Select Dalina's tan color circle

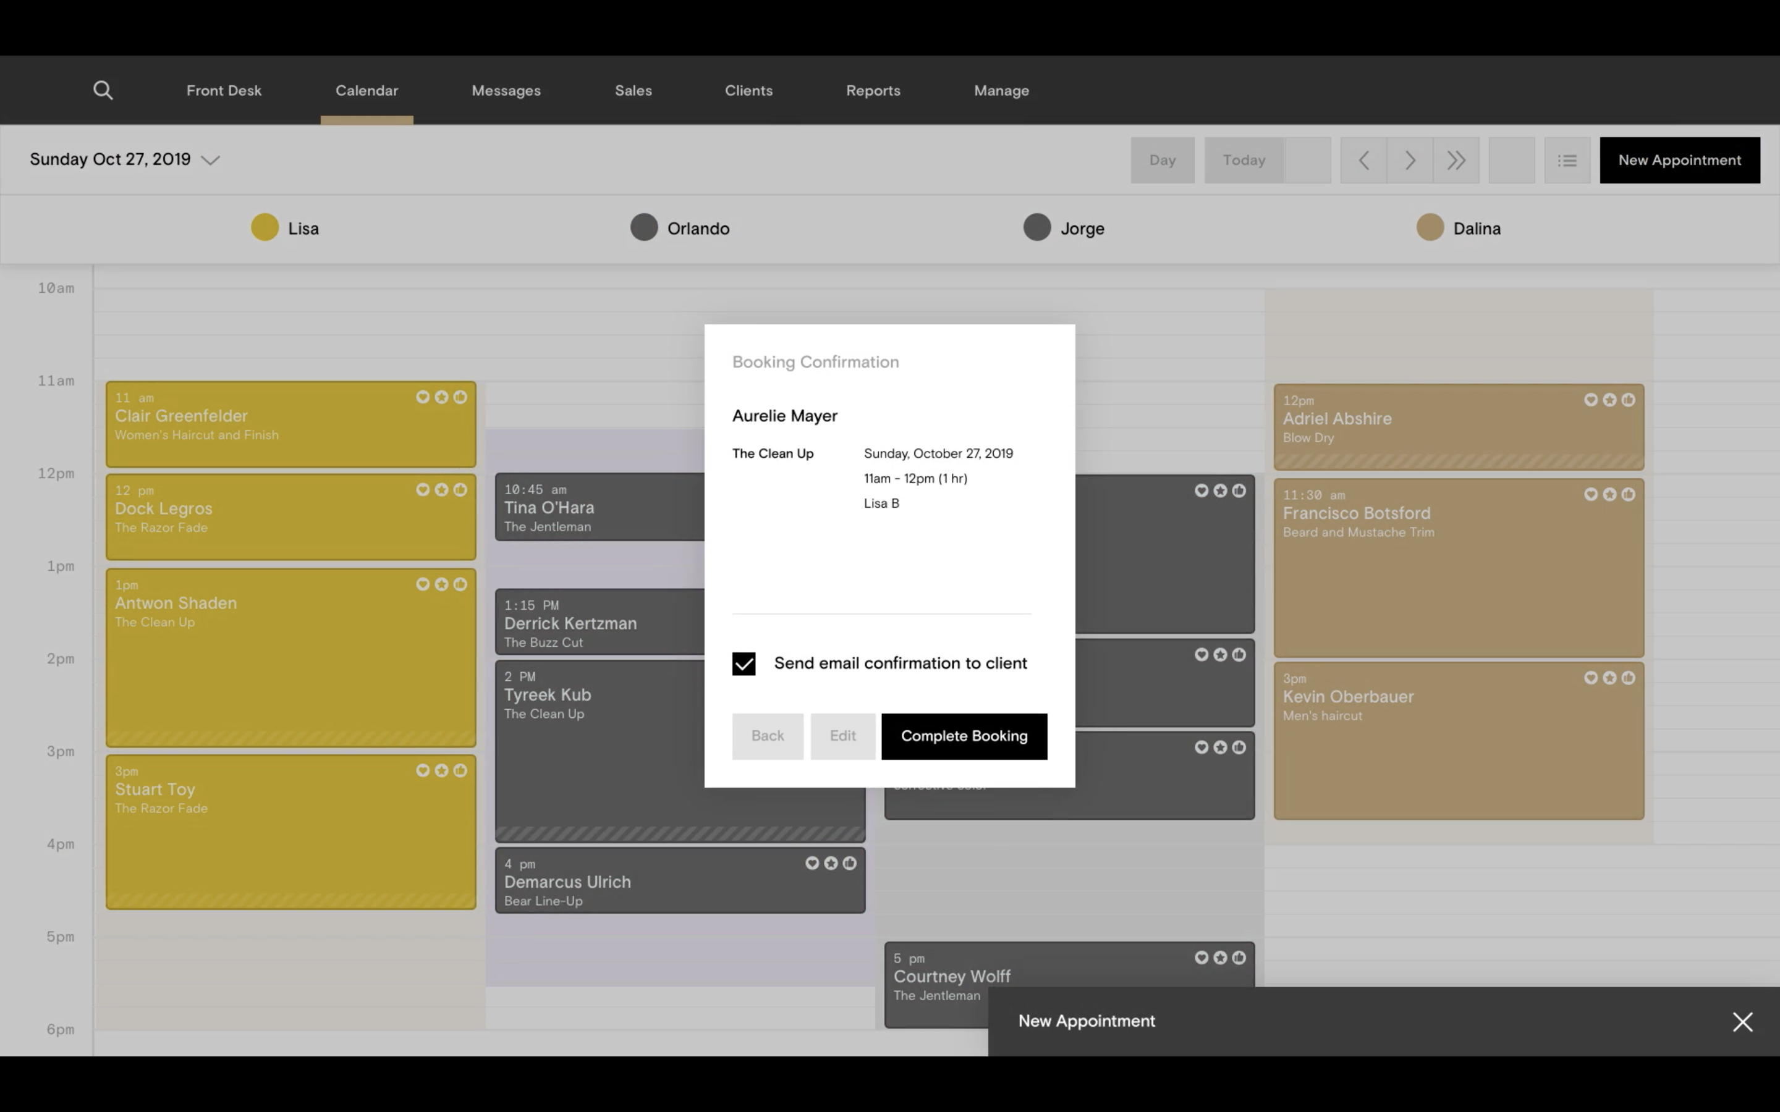tap(1430, 227)
